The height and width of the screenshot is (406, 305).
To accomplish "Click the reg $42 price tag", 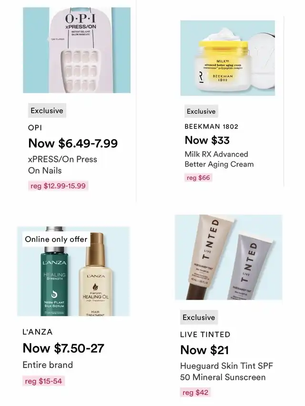I will click(x=195, y=392).
